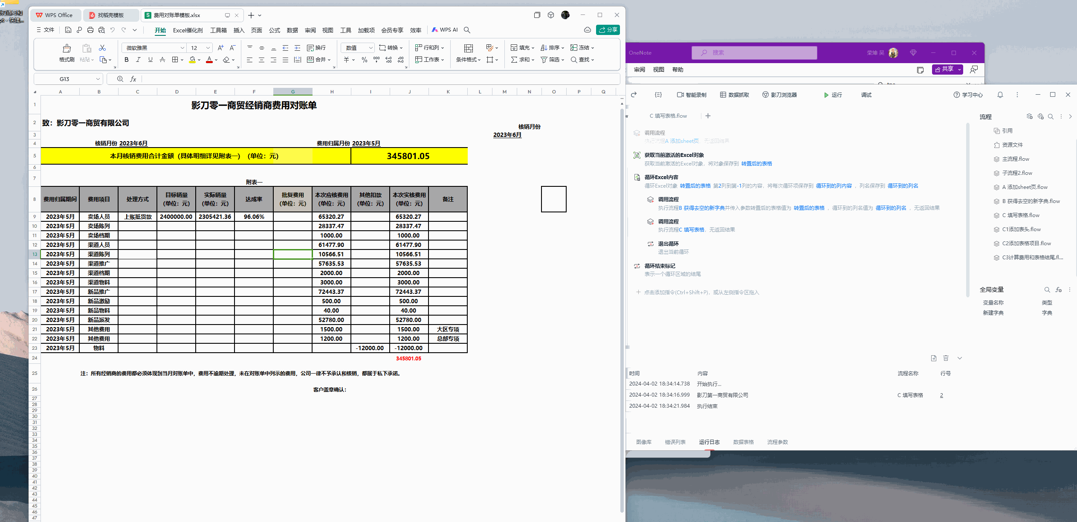The height and width of the screenshot is (522, 1077).
Task: Click the red font color swatch
Action: coord(209,60)
